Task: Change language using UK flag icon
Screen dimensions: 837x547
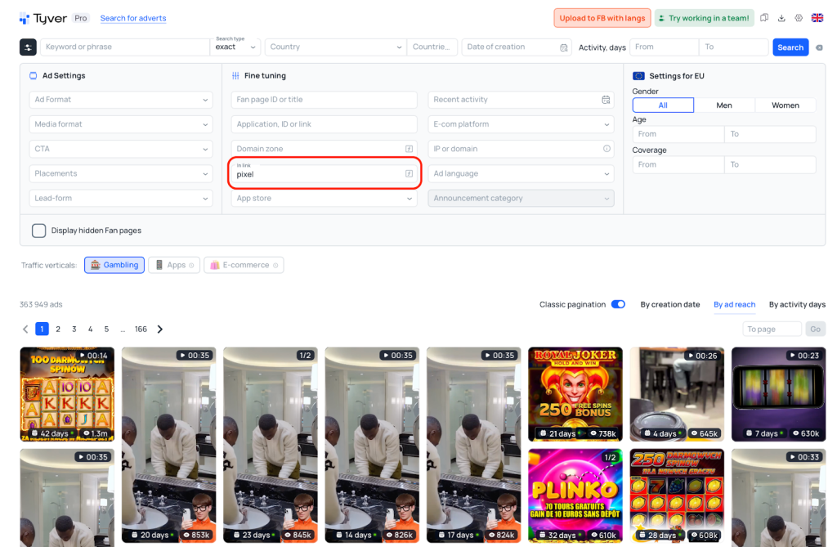Action: point(817,18)
